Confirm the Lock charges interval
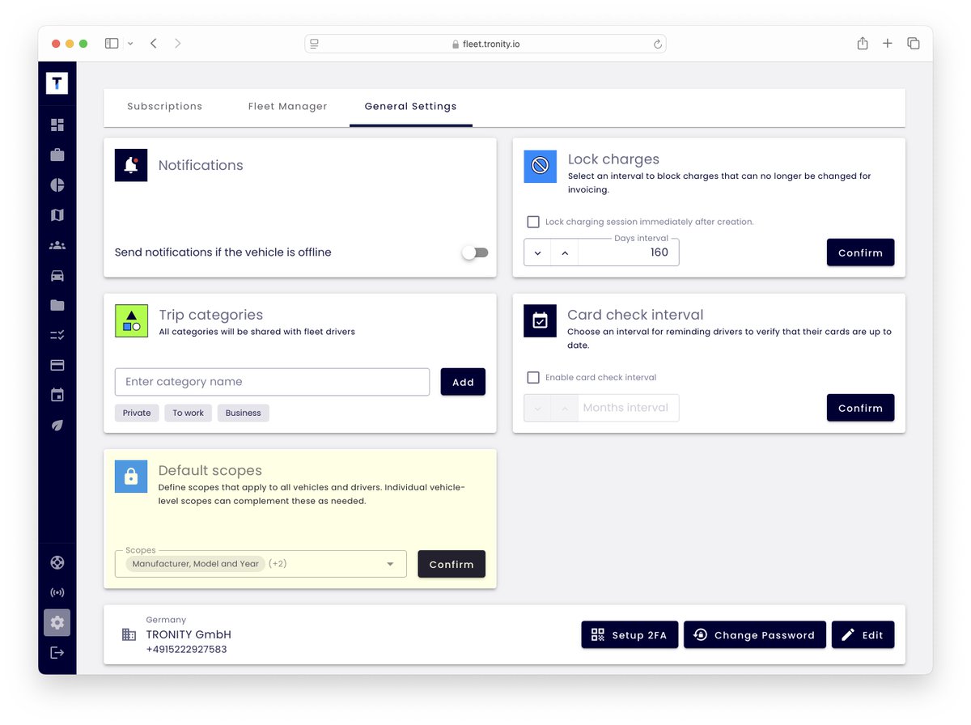 point(860,252)
